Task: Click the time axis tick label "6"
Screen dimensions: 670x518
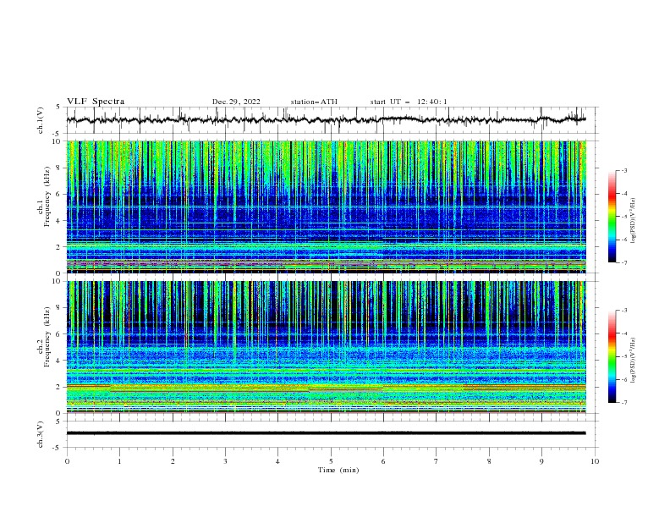Action: [x=384, y=461]
